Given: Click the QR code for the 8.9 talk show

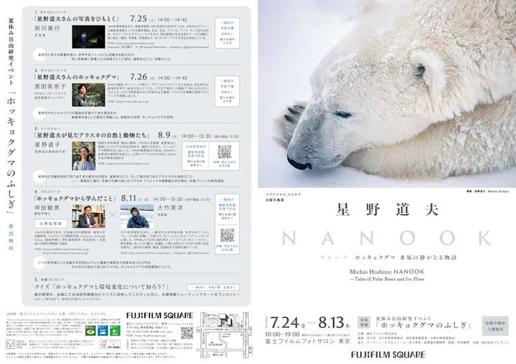Looking at the screenshot, I should 224,151.
